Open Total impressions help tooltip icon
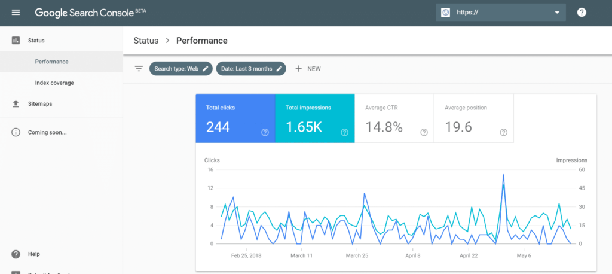 pos(344,132)
